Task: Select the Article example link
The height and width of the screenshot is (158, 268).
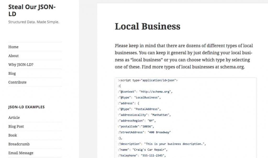Action: pos(14,118)
